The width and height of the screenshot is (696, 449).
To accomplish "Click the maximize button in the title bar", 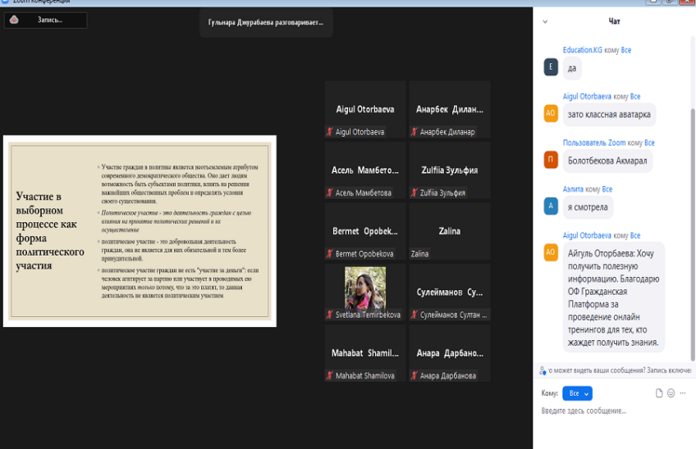I will coord(670,2).
